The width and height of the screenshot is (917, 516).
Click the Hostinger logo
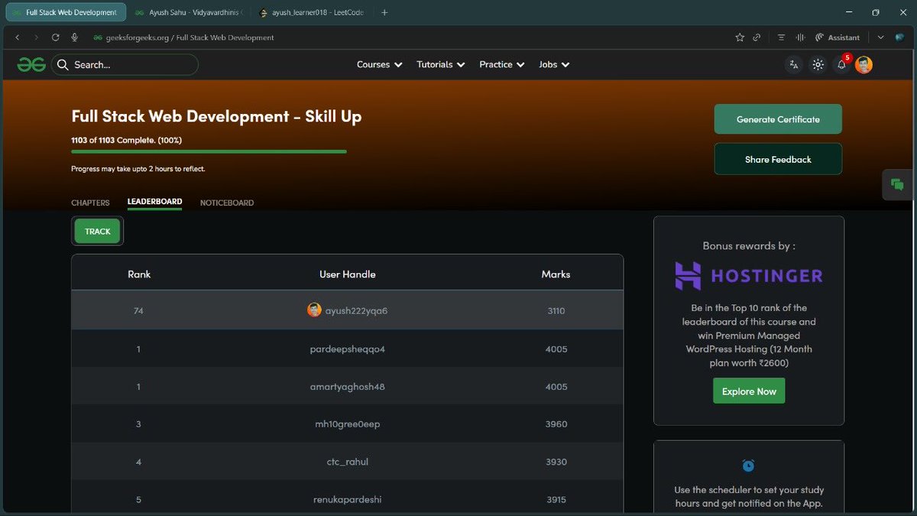pos(748,276)
